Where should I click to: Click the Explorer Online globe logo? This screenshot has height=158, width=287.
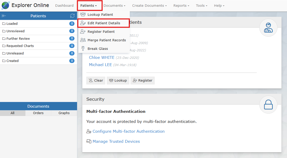point(5,5)
